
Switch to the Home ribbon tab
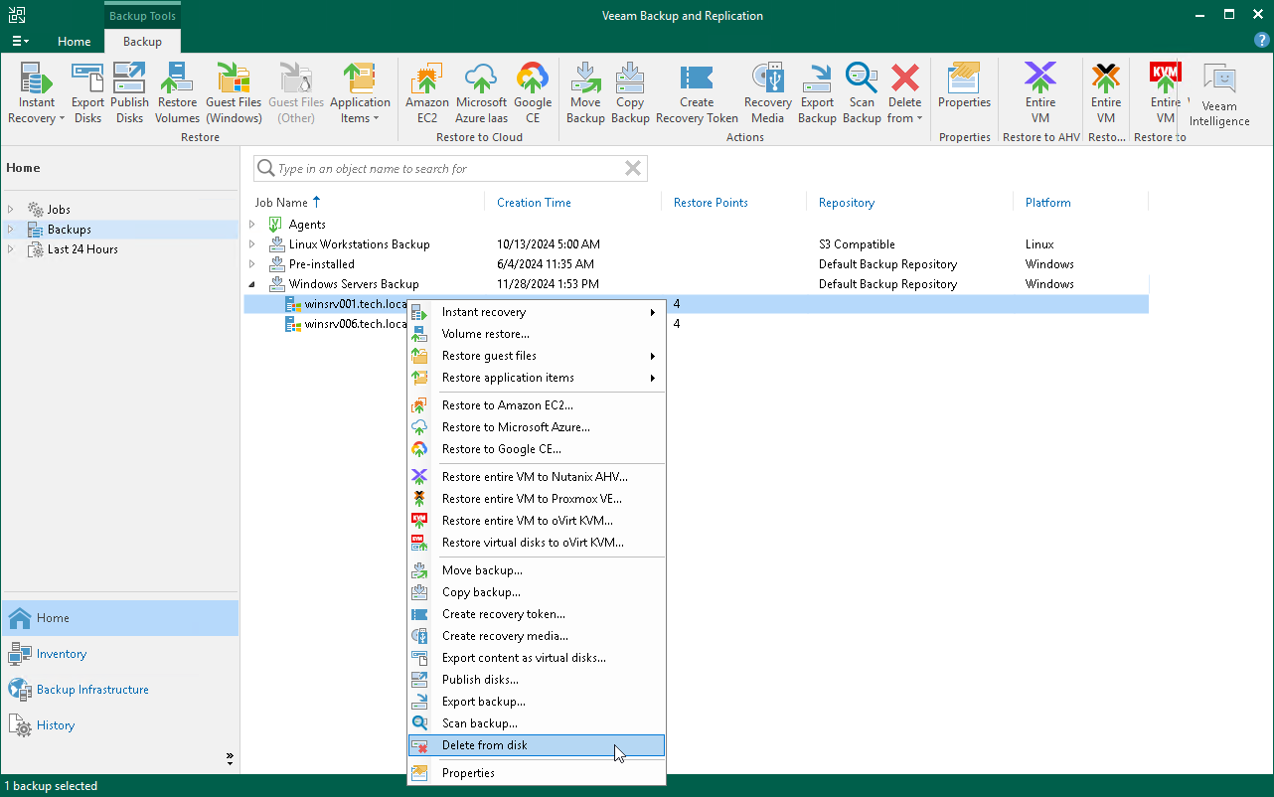pyautogui.click(x=74, y=42)
